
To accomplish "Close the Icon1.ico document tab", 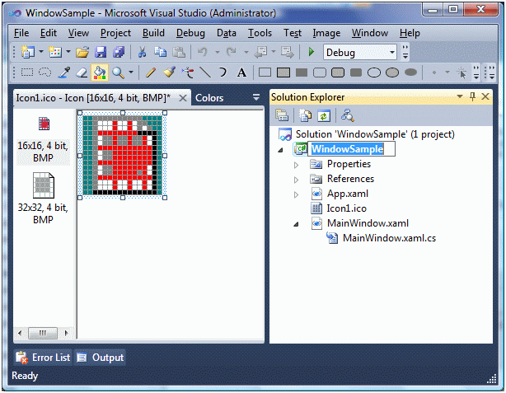I will coord(183,98).
